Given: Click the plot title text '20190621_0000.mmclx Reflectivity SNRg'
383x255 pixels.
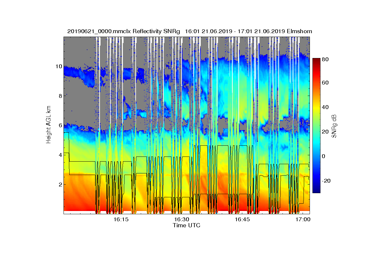Looking at the screenshot, I should pos(124,31).
